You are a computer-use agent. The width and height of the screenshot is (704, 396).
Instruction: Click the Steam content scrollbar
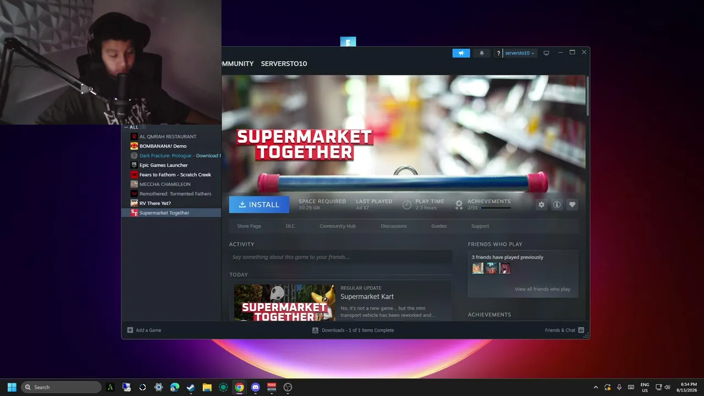587,96
